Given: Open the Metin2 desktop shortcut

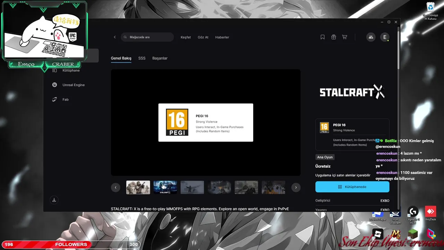Looking at the screenshot, I should click(395, 236).
